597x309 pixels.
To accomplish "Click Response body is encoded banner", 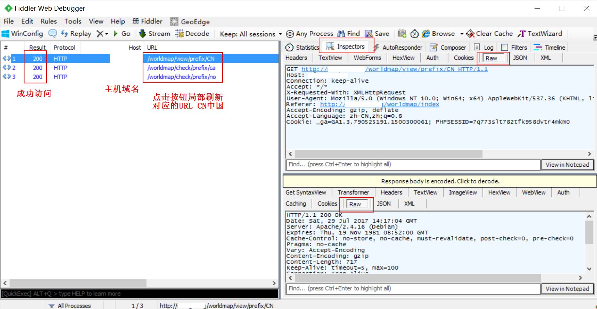I will pos(440,181).
